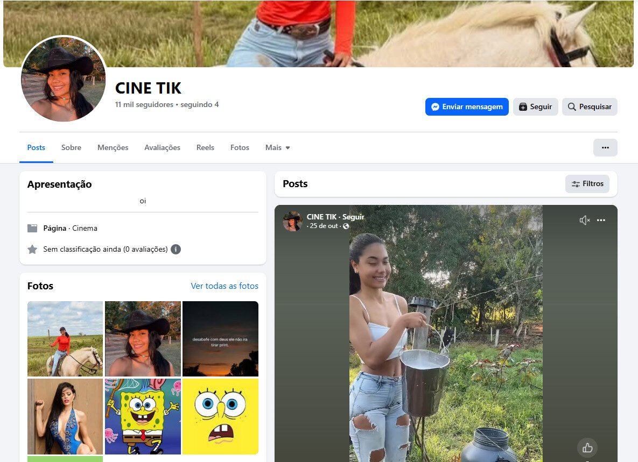Follow the page with the Seguir button
Image resolution: width=638 pixels, height=462 pixels.
535,106
